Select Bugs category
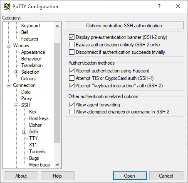 (34, 158)
